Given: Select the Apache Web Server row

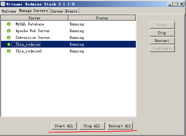Looking at the screenshot, I should click(x=68, y=31).
